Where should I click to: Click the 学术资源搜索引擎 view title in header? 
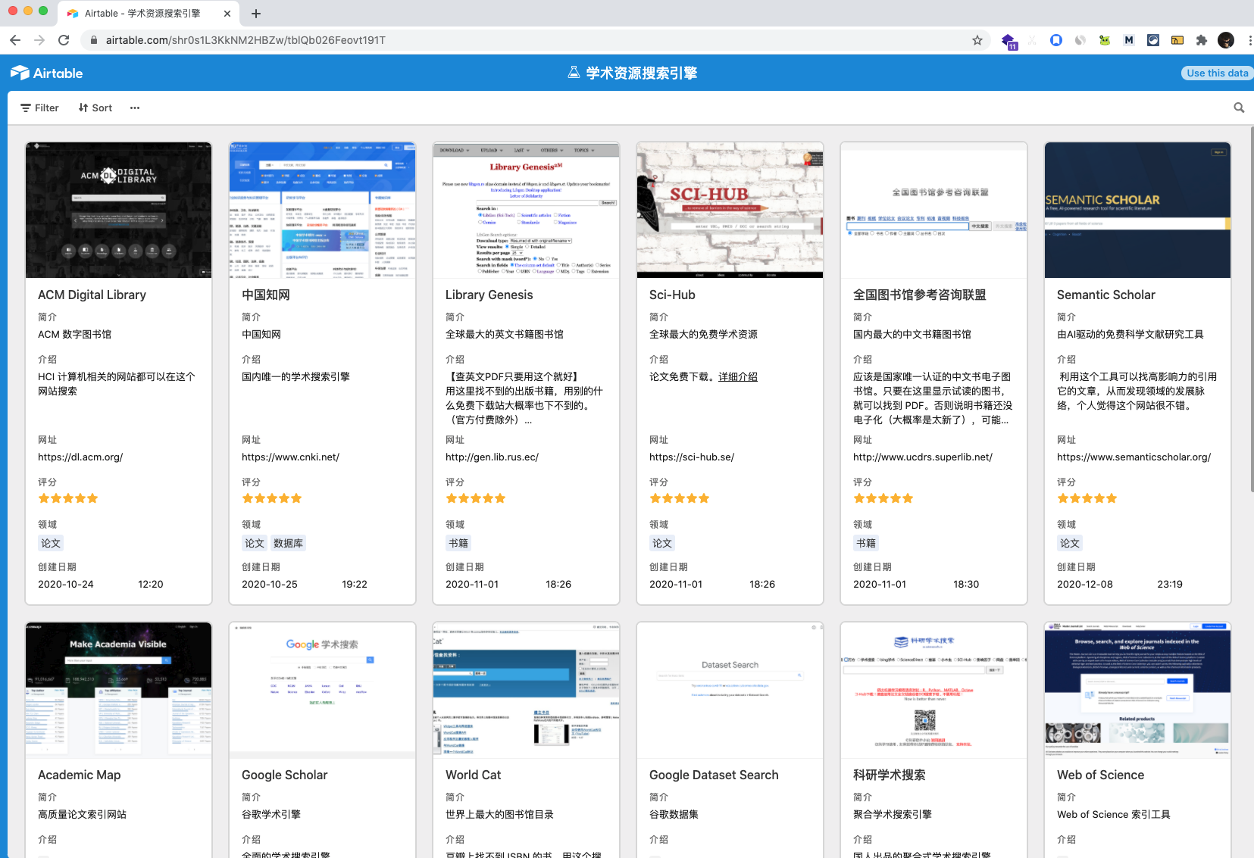click(641, 73)
